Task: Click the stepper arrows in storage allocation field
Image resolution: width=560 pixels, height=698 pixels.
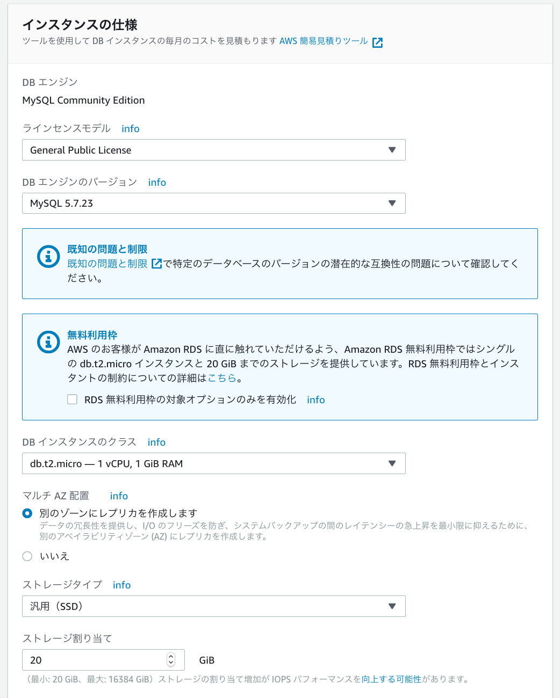Action: 171,660
